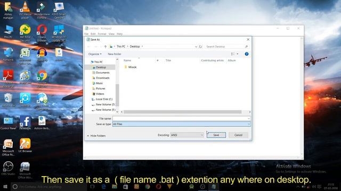Image resolution: width=341 pixels, height=191 pixels.
Task: Click the Search Desktop box
Action: coord(226,47)
